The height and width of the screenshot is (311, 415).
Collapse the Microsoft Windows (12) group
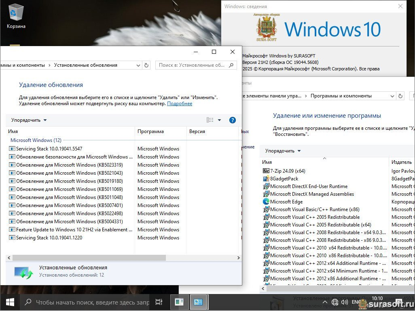[x=36, y=140]
